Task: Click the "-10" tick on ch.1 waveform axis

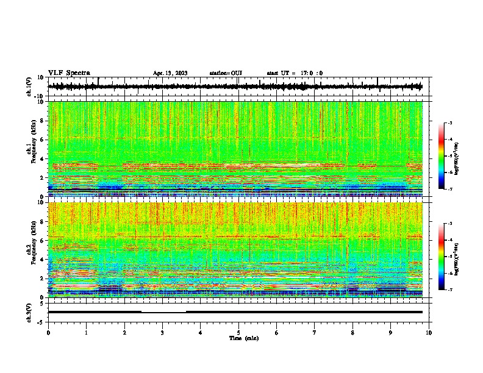Action: click(40, 96)
